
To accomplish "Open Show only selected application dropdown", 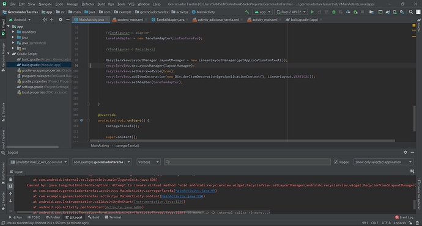I will [383, 162].
